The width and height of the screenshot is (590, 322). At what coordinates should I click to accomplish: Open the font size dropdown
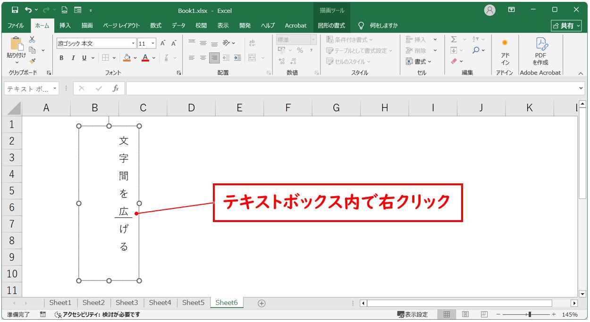coord(152,43)
